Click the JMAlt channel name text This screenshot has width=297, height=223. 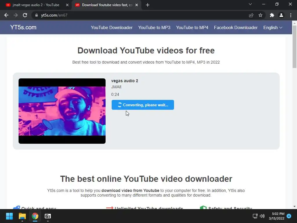tap(116, 87)
